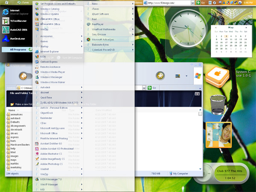Click the portrait photo widget
This screenshot has height=192, width=256.
pyautogui.click(x=219, y=135)
